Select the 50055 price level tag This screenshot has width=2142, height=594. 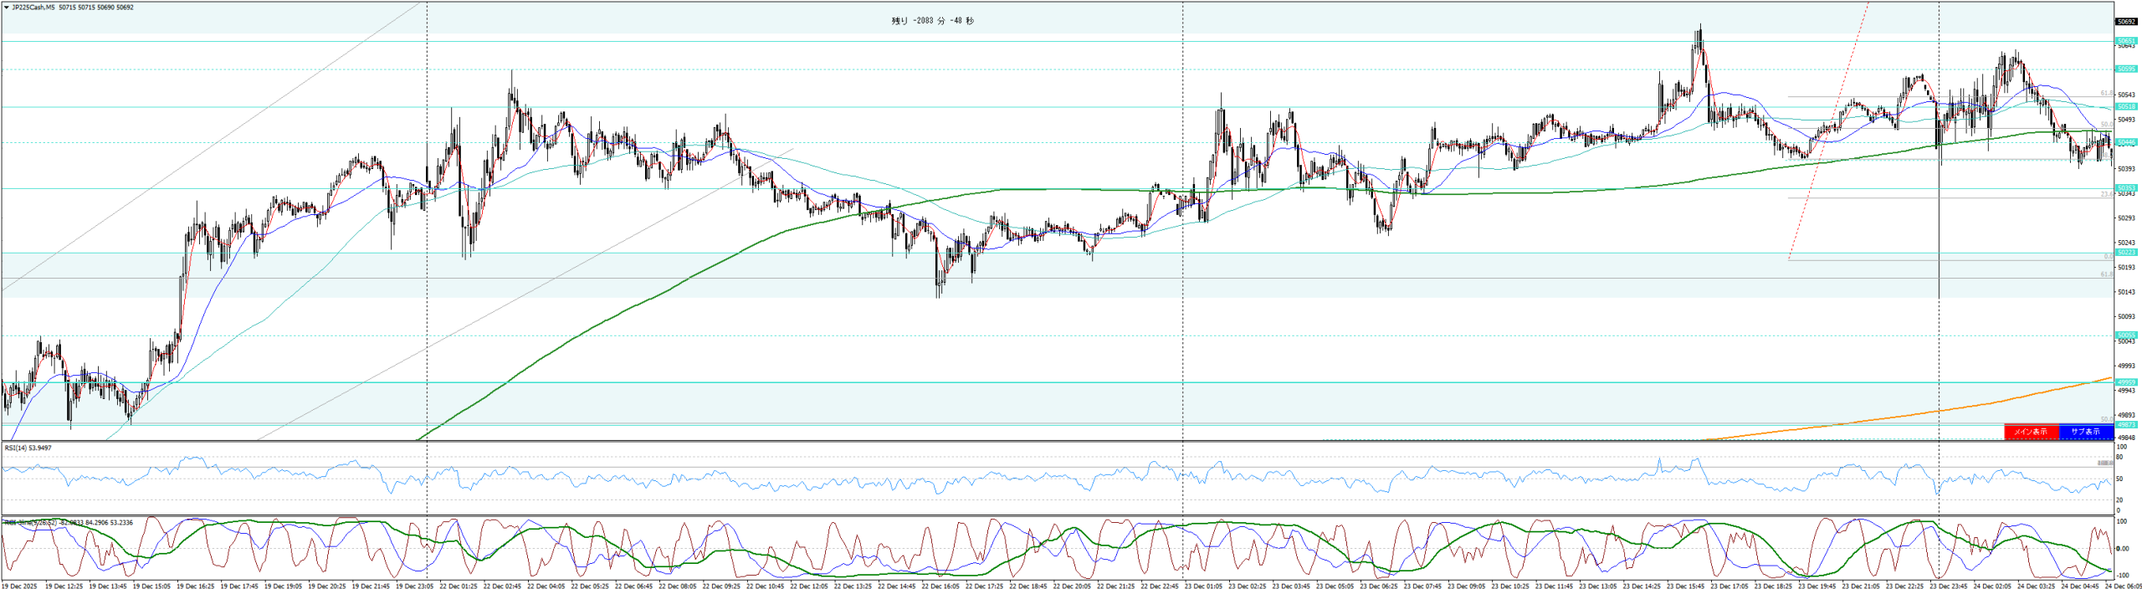(x=2126, y=335)
